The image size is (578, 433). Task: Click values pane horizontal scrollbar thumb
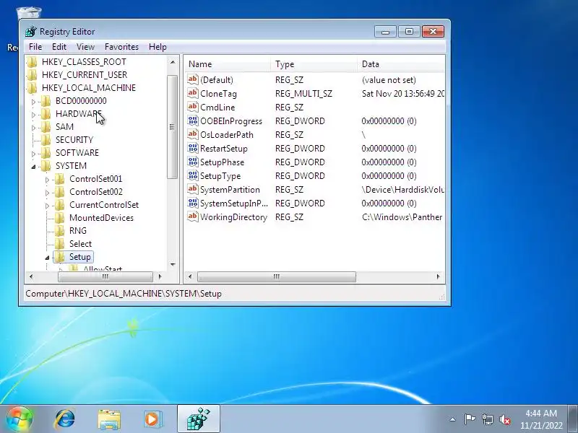click(x=277, y=276)
